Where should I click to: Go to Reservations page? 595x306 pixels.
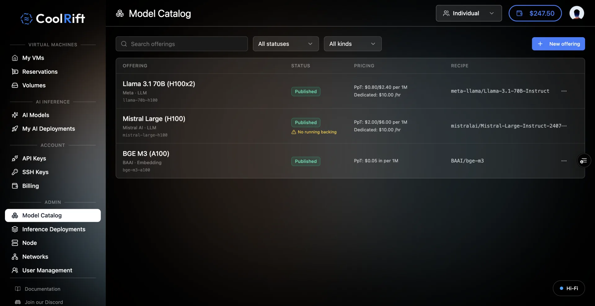(x=40, y=72)
